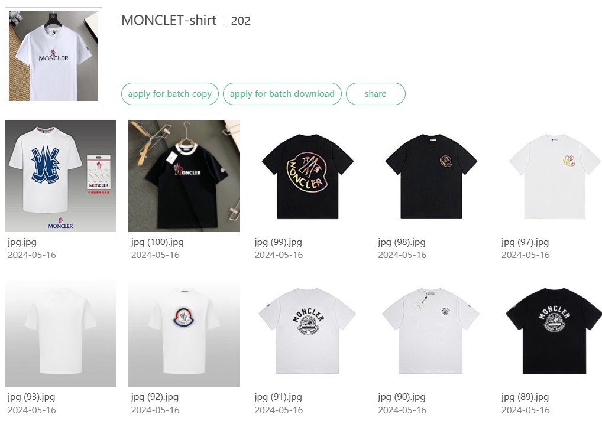Click the MONCLET-shirt album title
The height and width of the screenshot is (424, 602).
coord(169,20)
